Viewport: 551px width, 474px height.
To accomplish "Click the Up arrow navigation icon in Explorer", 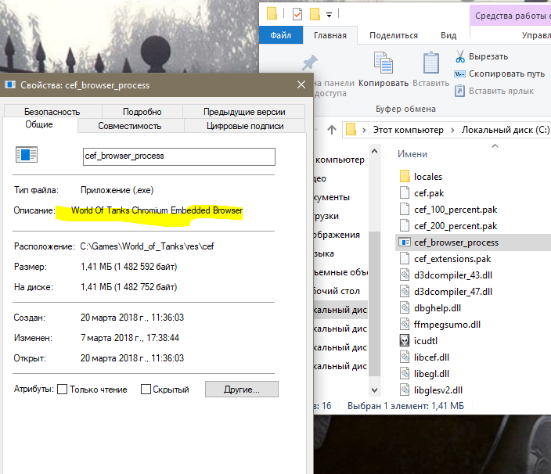I will (x=332, y=130).
